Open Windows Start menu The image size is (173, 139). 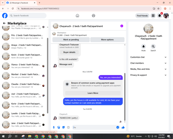pyautogui.click(x=3, y=136)
